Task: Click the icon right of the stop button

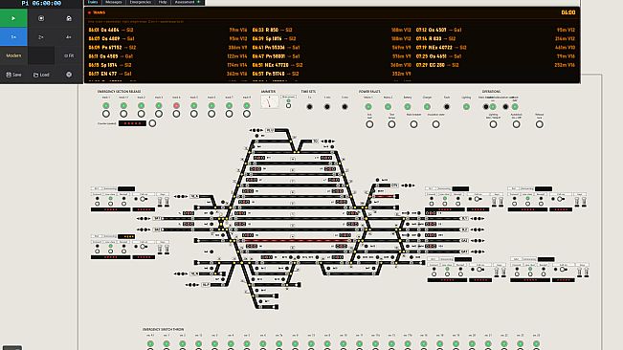Action: click(69, 18)
